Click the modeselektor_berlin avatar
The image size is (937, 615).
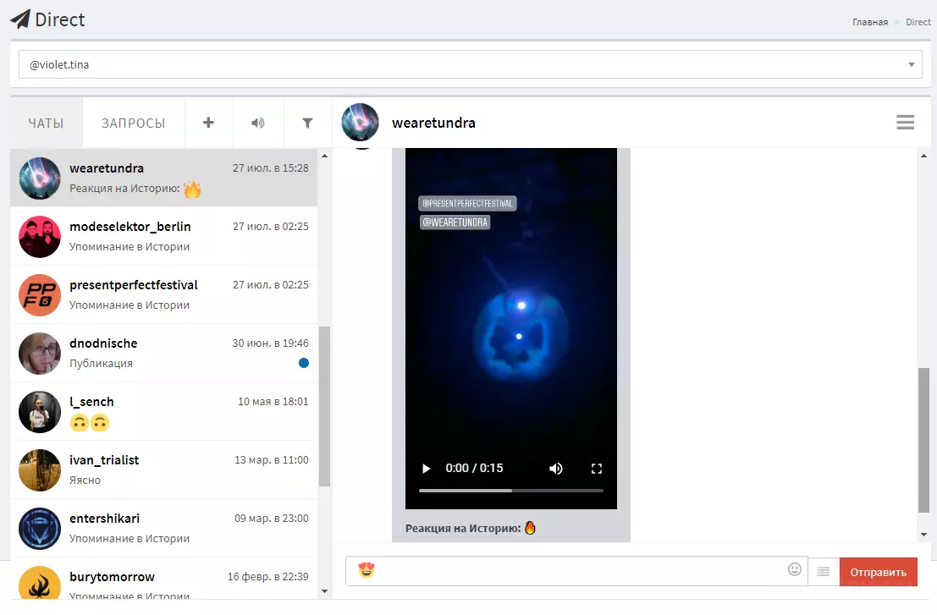click(x=40, y=237)
